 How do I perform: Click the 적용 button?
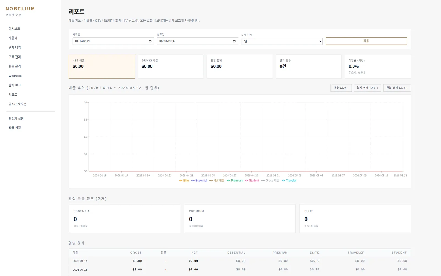coord(366,41)
